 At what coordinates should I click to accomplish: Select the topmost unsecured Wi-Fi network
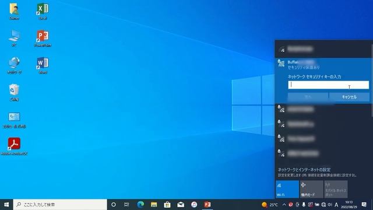coord(323,49)
